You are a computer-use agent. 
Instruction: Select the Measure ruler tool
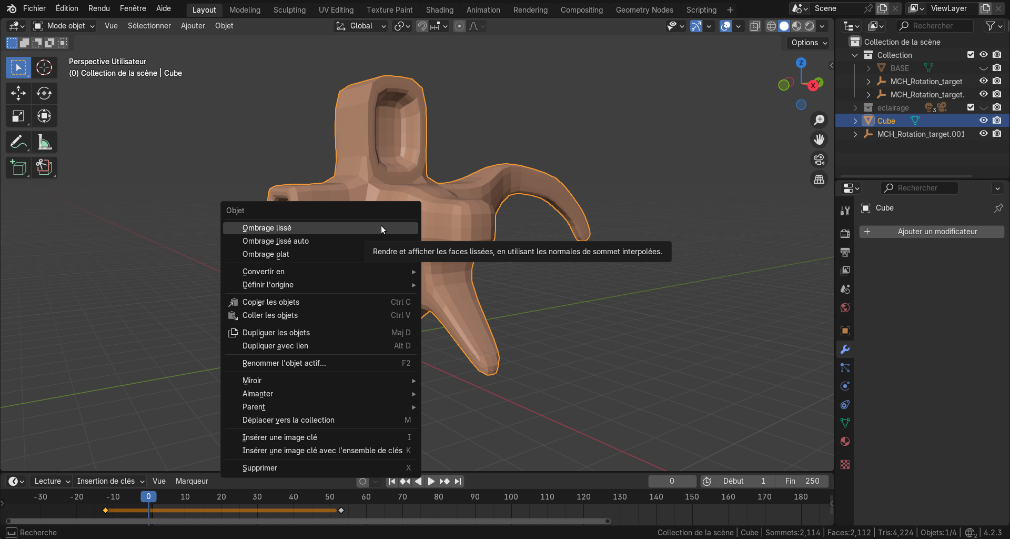[x=44, y=142]
